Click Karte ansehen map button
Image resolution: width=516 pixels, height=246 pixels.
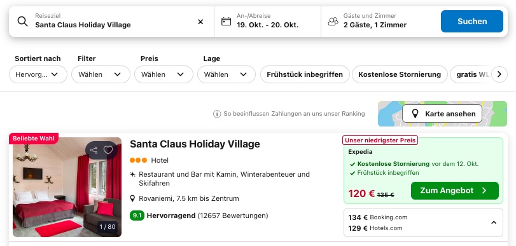coord(442,114)
